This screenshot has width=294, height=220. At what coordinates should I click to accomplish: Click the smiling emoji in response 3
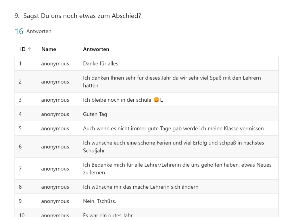point(156,100)
